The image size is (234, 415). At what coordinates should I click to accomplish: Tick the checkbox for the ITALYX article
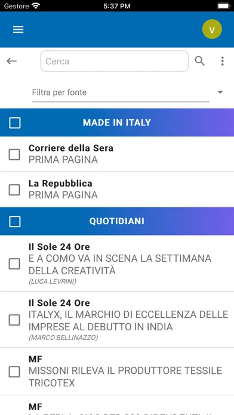point(14,320)
